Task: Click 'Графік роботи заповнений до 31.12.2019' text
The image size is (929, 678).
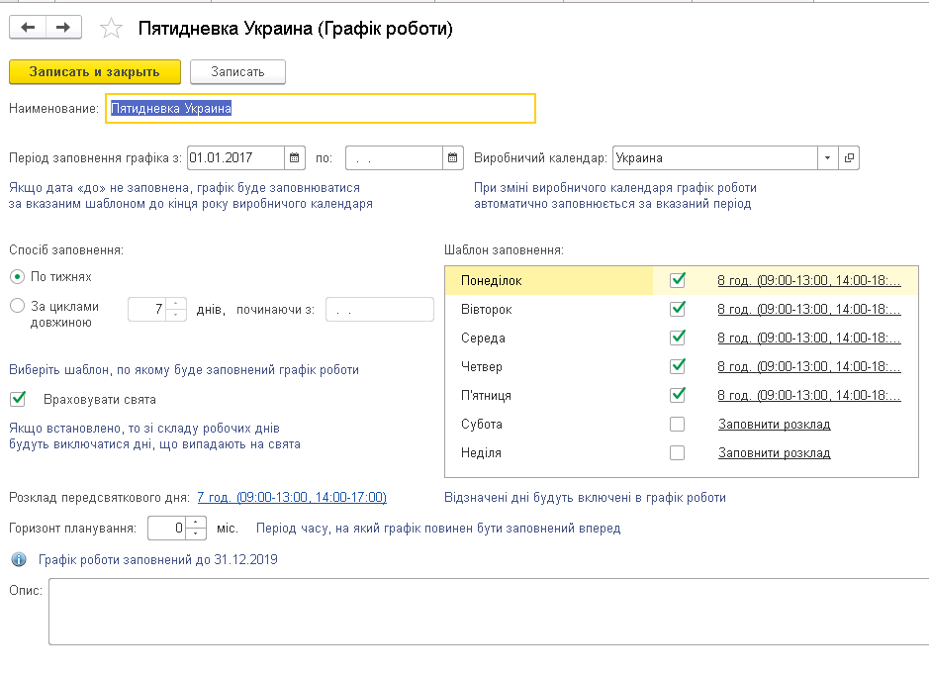Action: 157,559
